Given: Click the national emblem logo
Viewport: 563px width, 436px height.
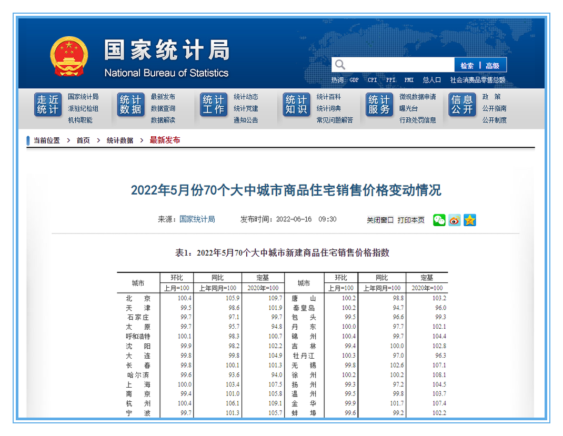Looking at the screenshot, I should click(69, 57).
